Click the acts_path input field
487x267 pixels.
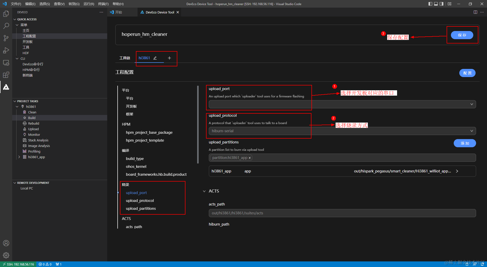click(342, 213)
